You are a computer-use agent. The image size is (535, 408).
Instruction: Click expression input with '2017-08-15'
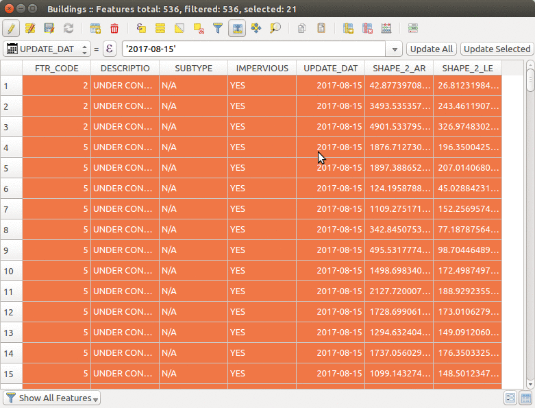(x=254, y=49)
